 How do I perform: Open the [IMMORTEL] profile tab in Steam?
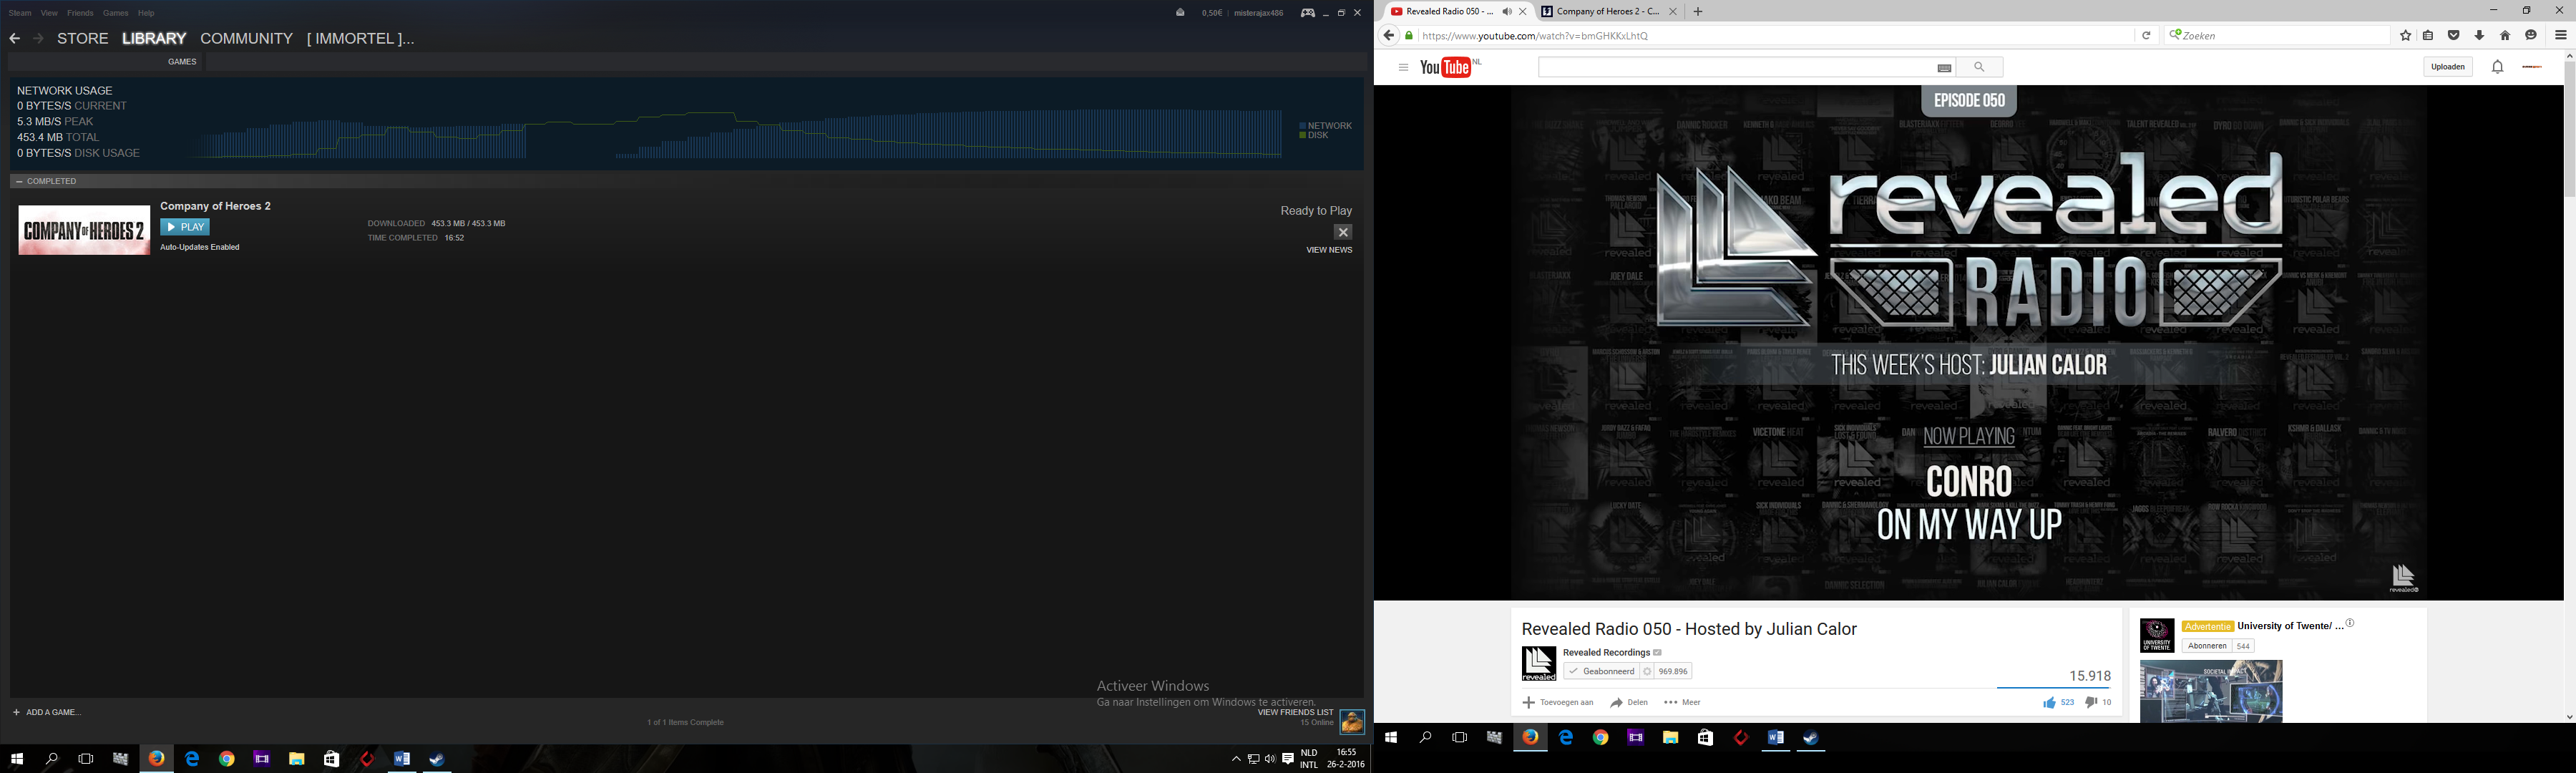(360, 39)
